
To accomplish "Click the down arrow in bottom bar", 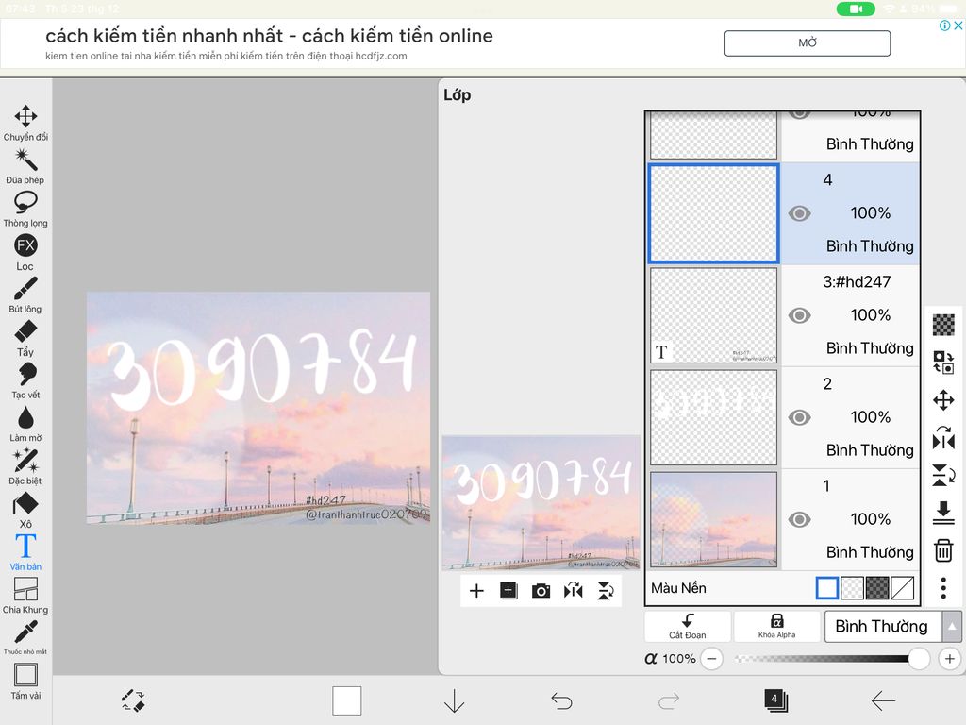I will click(x=454, y=701).
